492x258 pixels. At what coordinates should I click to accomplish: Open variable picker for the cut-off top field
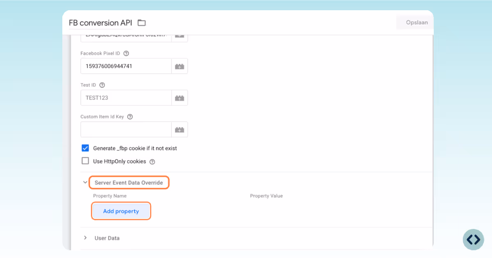(180, 37)
